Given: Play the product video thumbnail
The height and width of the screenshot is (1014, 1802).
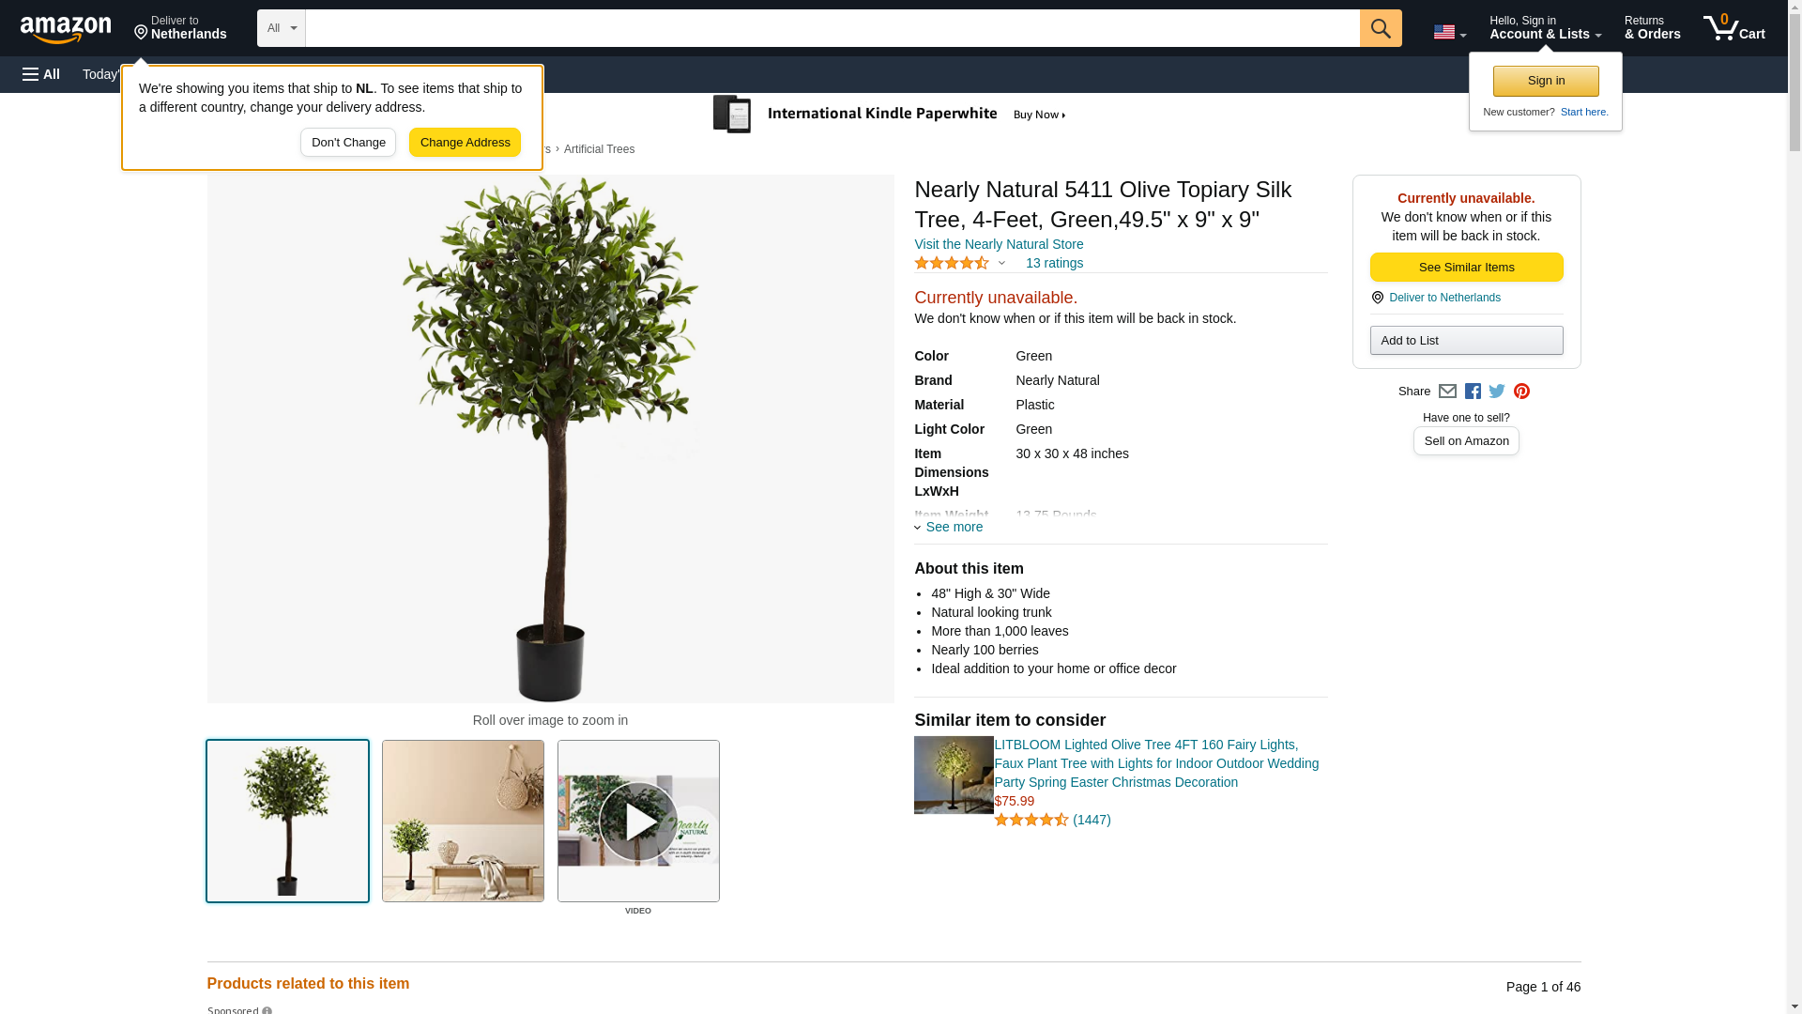Looking at the screenshot, I should [x=638, y=822].
